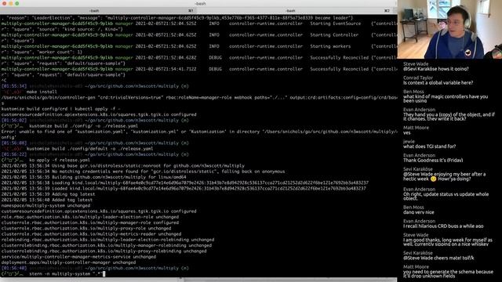
Task: Click the 'stern -n multiply-system' command line
Action: (x=66, y=273)
